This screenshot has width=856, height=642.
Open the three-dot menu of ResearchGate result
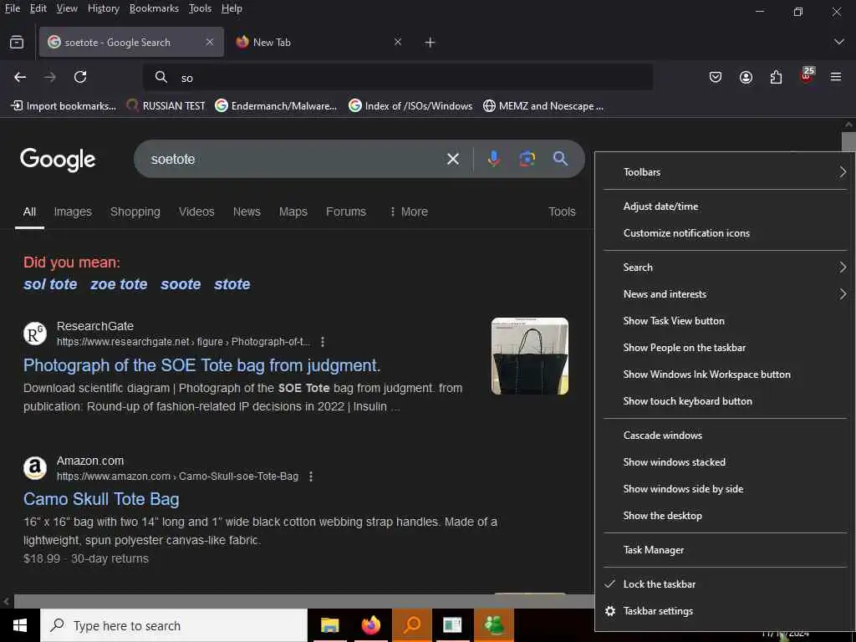[323, 342]
